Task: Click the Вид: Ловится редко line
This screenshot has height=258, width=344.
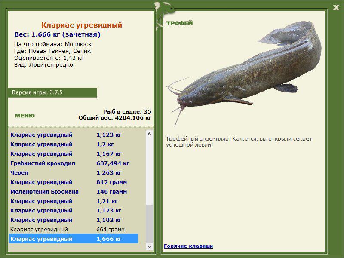Action: pyautogui.click(x=43, y=65)
